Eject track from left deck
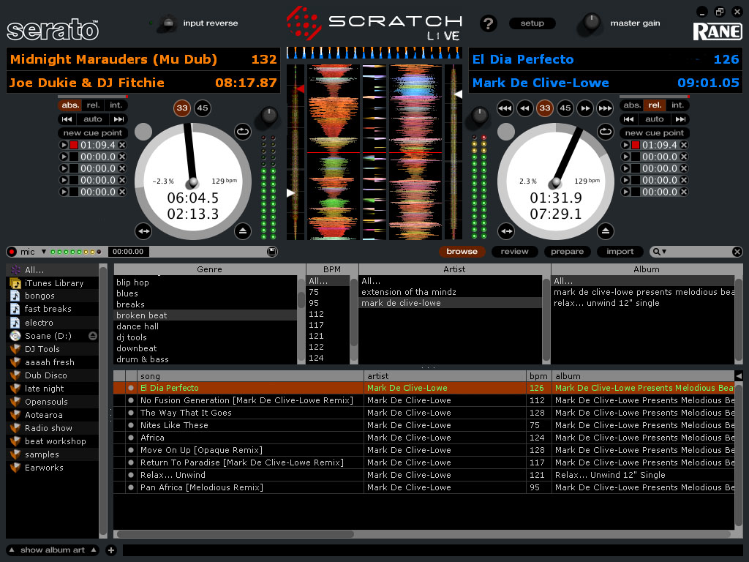The height and width of the screenshot is (562, 749). pyautogui.click(x=243, y=231)
